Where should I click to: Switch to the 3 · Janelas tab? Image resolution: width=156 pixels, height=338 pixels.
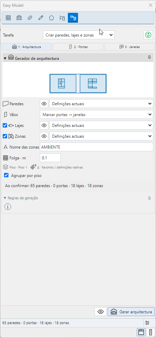click(130, 47)
